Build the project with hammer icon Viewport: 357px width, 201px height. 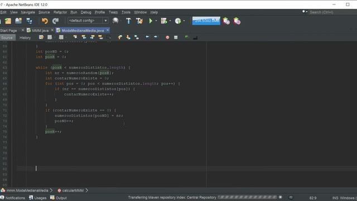[x=129, y=21]
